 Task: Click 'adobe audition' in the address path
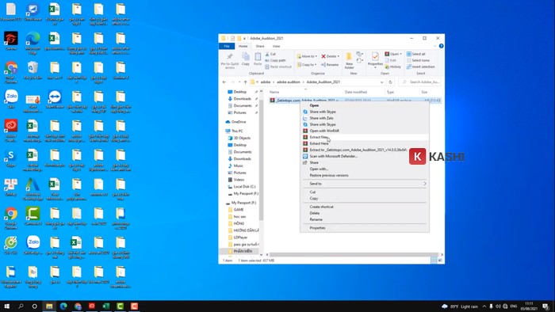[288, 82]
